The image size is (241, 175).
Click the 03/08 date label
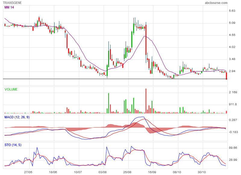coord(102,172)
